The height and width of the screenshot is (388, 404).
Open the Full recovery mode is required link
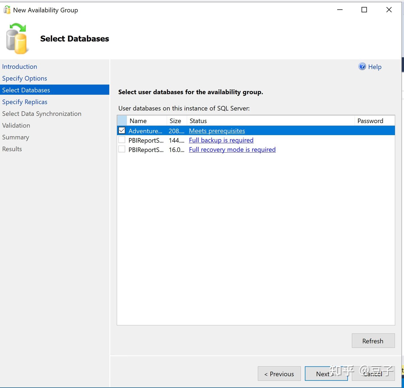coord(232,149)
